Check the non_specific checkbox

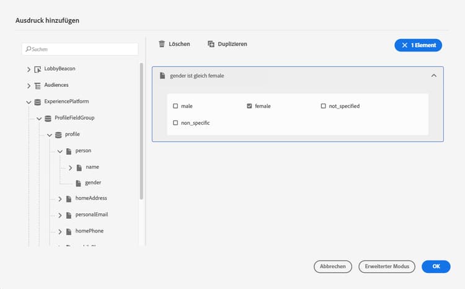point(175,123)
